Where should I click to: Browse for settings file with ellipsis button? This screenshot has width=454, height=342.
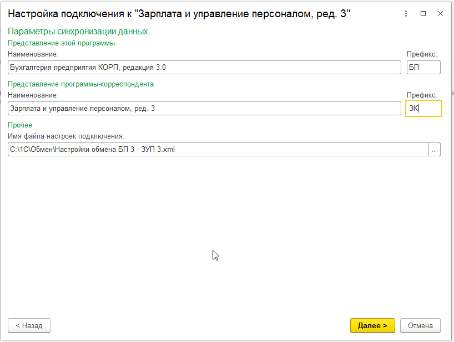pos(435,150)
